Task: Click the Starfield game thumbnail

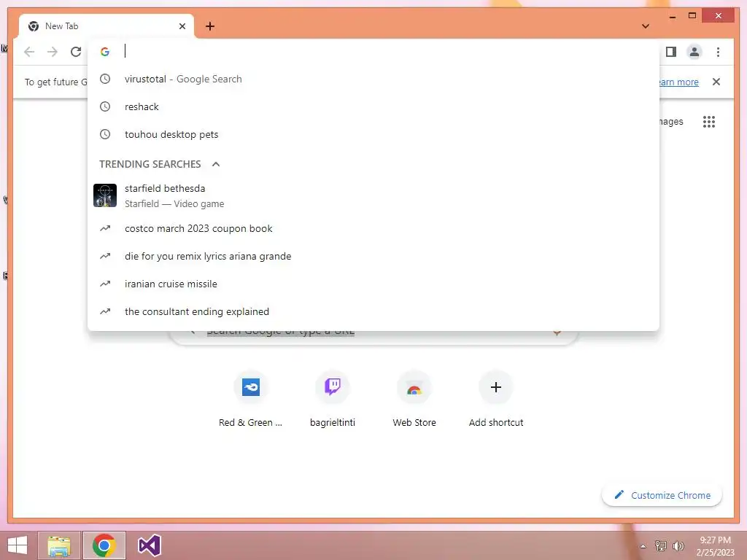Action: [x=105, y=195]
